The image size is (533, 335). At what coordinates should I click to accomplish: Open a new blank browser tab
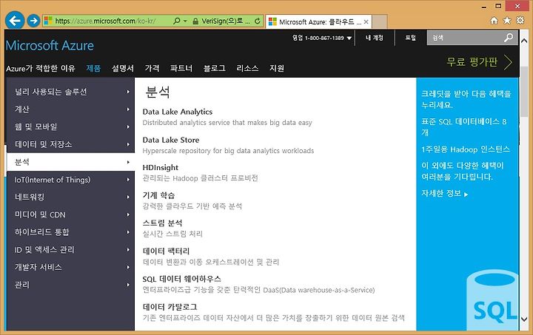380,21
